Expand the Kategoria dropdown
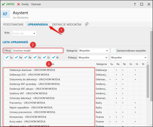Viewport: 153px width, 127px height. coord(94,50)
